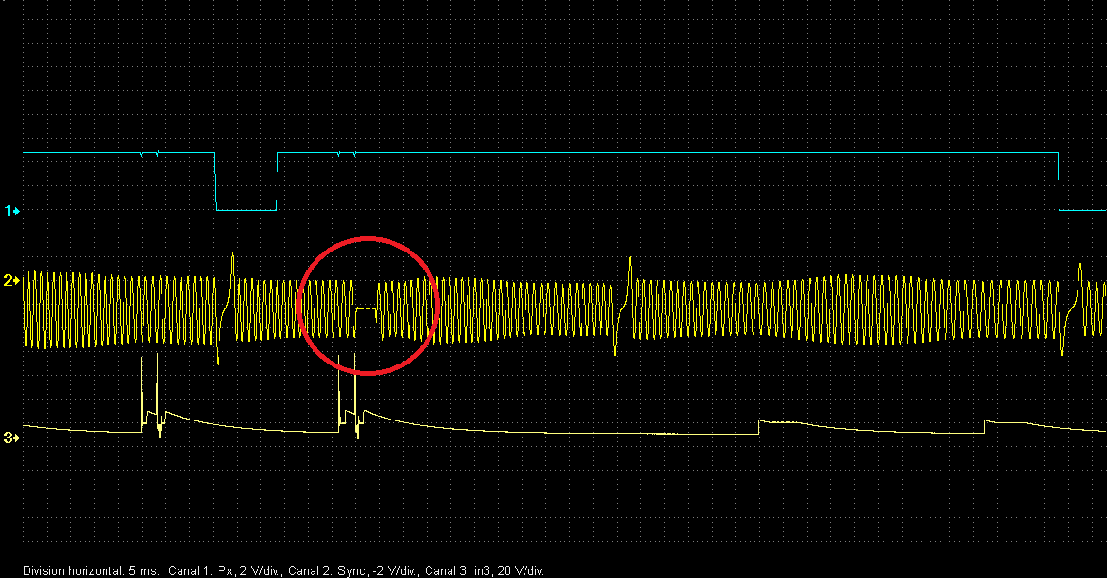Select the channel 3 marker arrow
The height and width of the screenshot is (578, 1107).
pos(11,438)
